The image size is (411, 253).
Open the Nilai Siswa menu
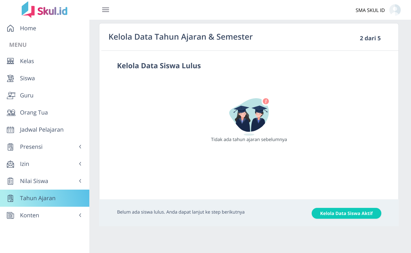pos(34,181)
